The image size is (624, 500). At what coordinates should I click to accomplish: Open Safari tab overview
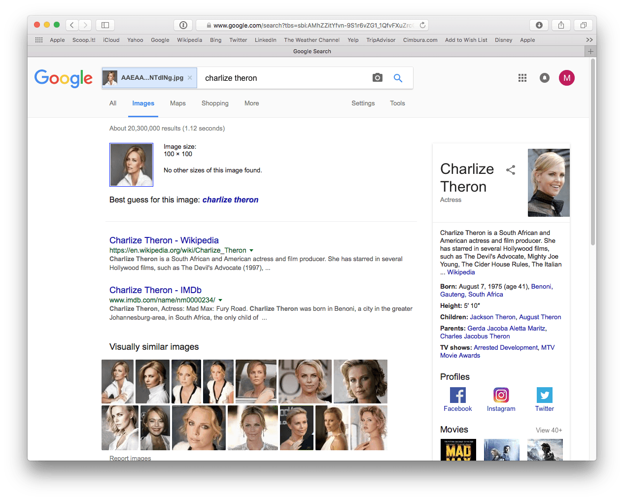(583, 25)
